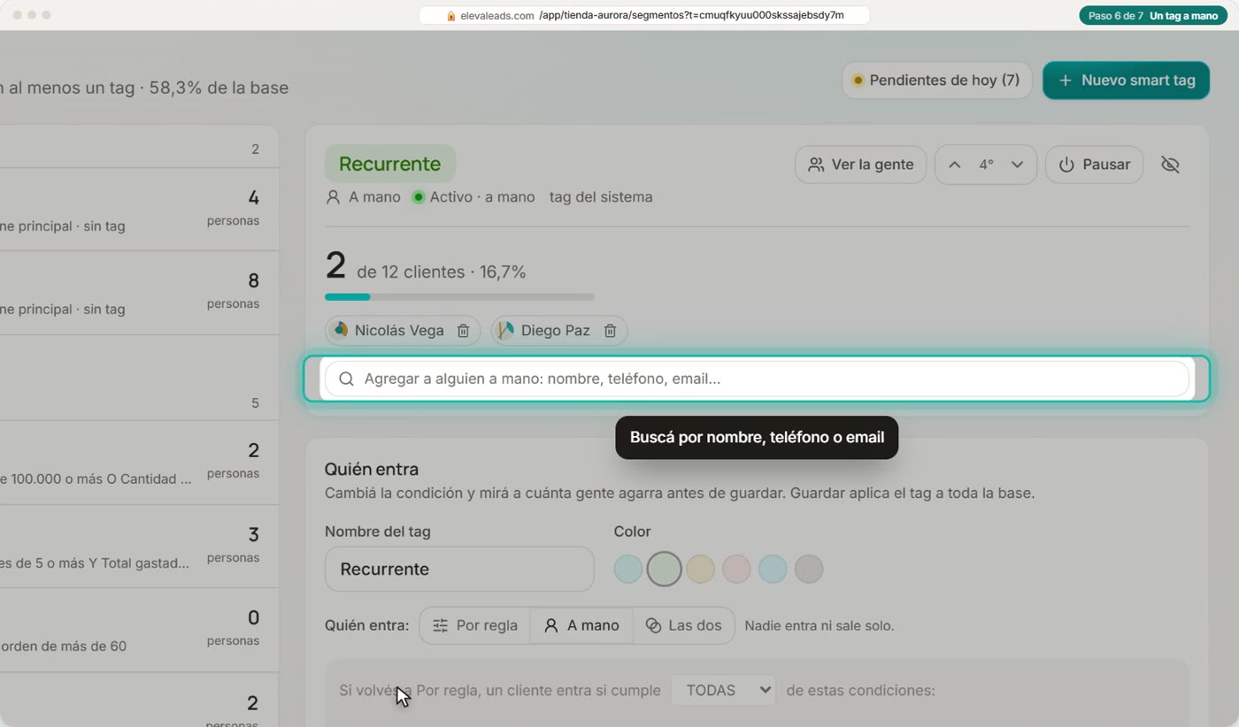Click the "Nadie entra ni sale solo." text
The height and width of the screenshot is (727, 1239).
click(x=820, y=625)
